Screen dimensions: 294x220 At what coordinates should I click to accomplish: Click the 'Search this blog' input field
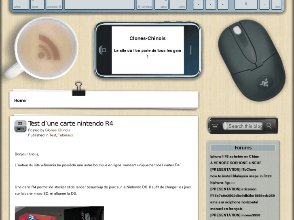243,126
